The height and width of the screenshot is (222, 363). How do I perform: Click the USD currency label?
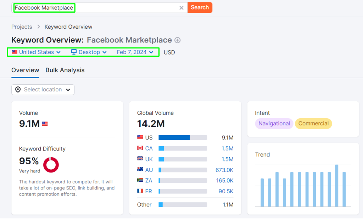pos(169,52)
